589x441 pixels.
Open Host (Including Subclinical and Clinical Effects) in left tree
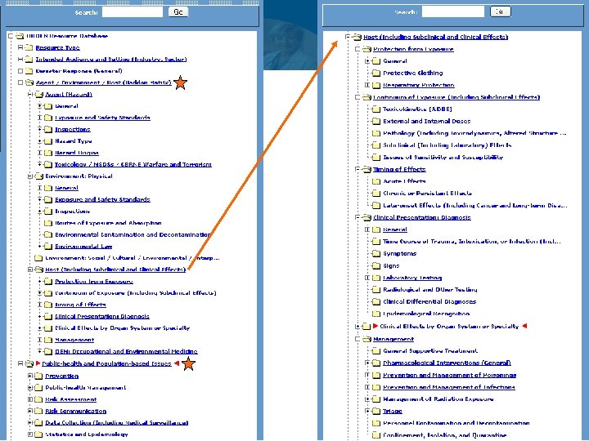(x=115, y=269)
